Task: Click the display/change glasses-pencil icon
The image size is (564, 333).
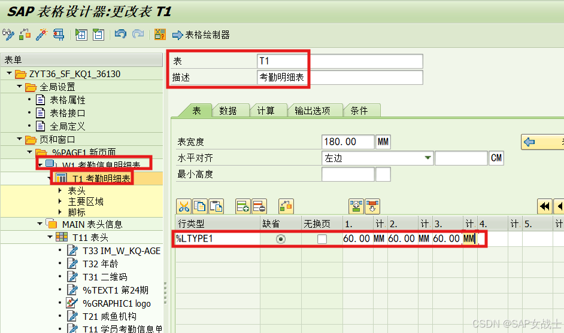Action: click(8, 35)
